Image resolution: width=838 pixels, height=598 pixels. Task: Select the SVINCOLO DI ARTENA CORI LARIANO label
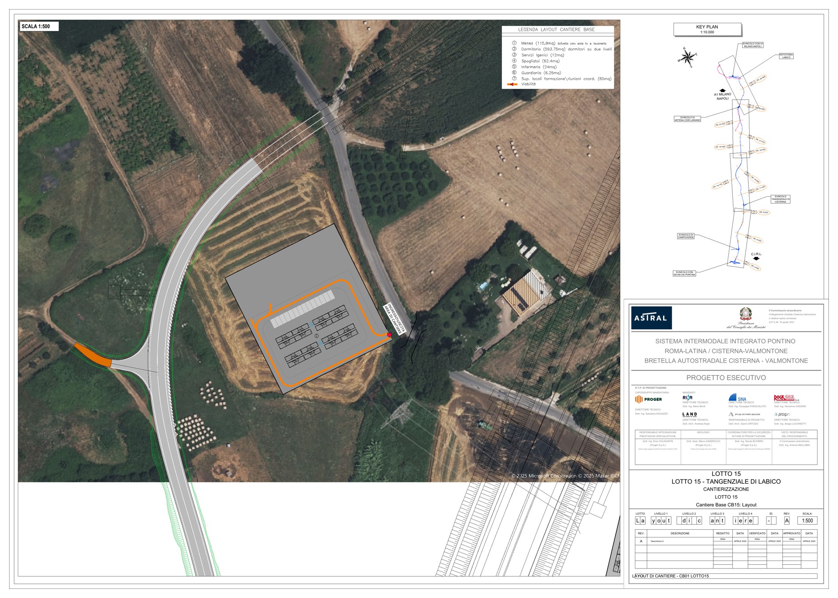coord(687,119)
